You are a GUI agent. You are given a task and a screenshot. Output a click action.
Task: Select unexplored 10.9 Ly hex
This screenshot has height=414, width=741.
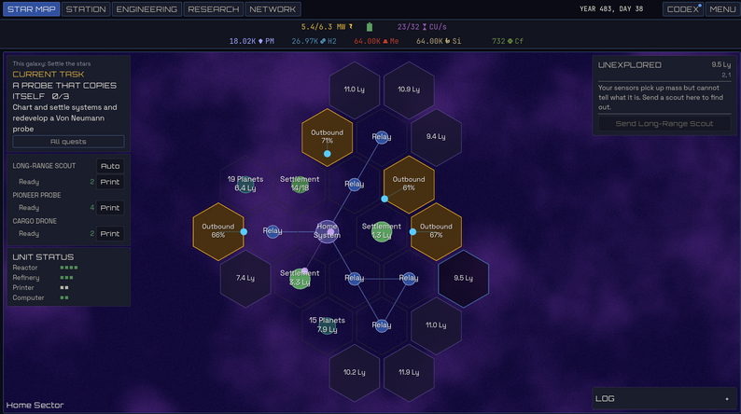(409, 90)
